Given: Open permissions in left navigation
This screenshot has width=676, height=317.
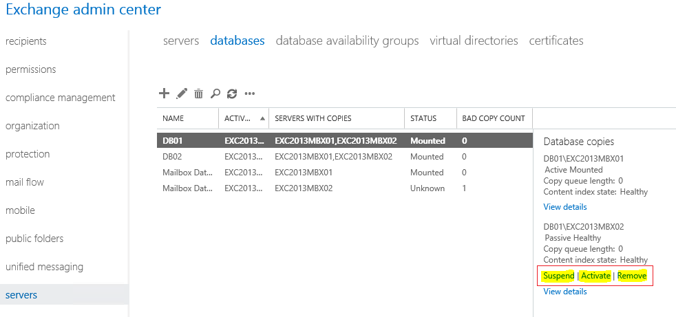Looking at the screenshot, I should [x=30, y=69].
